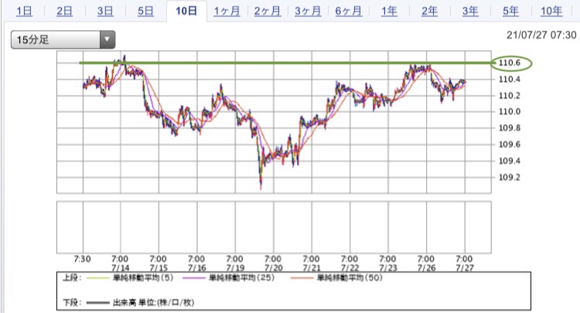Click the 7/14 date axis label
Viewport: 580px width, 313px height.
tap(121, 268)
